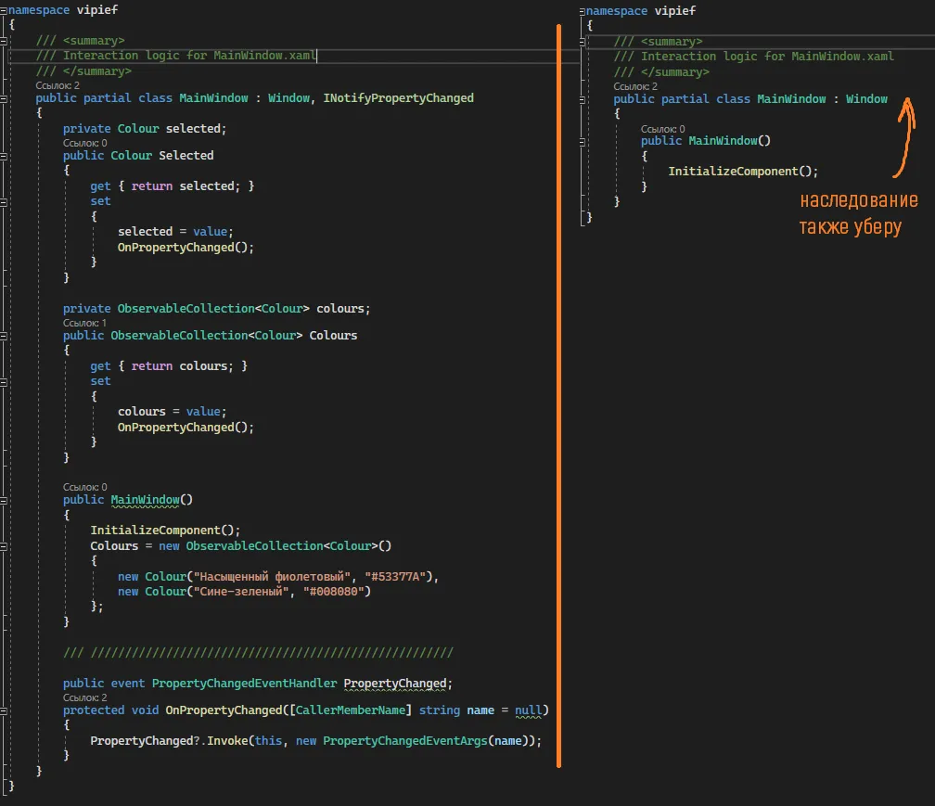Screen dimensions: 935x806
Task: Click underlined 'null' default value
Action: 529,710
